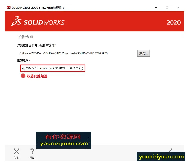Click the 2020 version text in banner
The width and height of the screenshot is (188, 164).
click(173, 22)
